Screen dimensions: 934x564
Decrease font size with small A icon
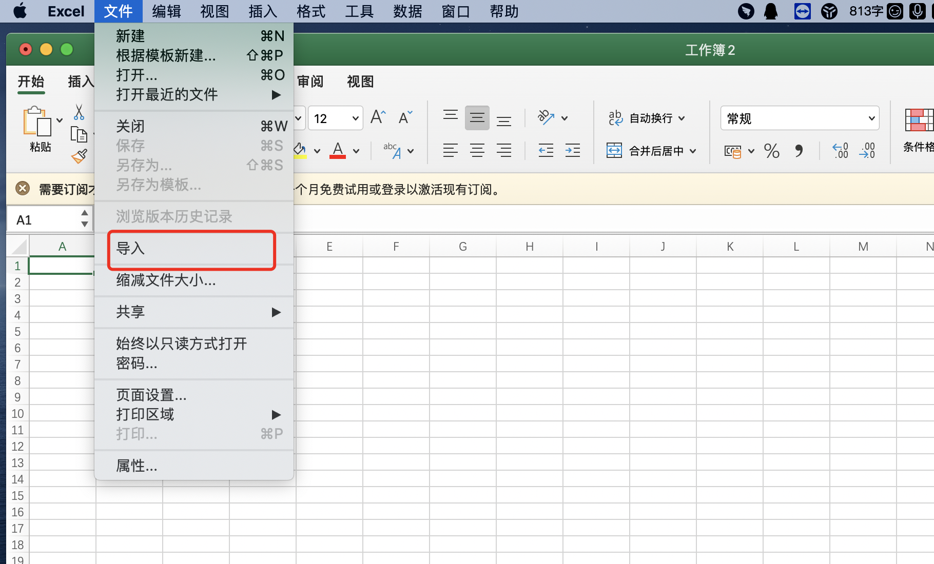click(x=405, y=118)
